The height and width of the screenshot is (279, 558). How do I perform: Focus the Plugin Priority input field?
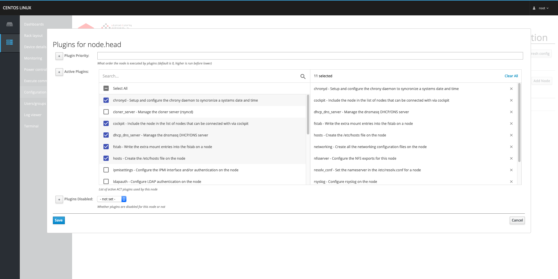[x=310, y=56]
